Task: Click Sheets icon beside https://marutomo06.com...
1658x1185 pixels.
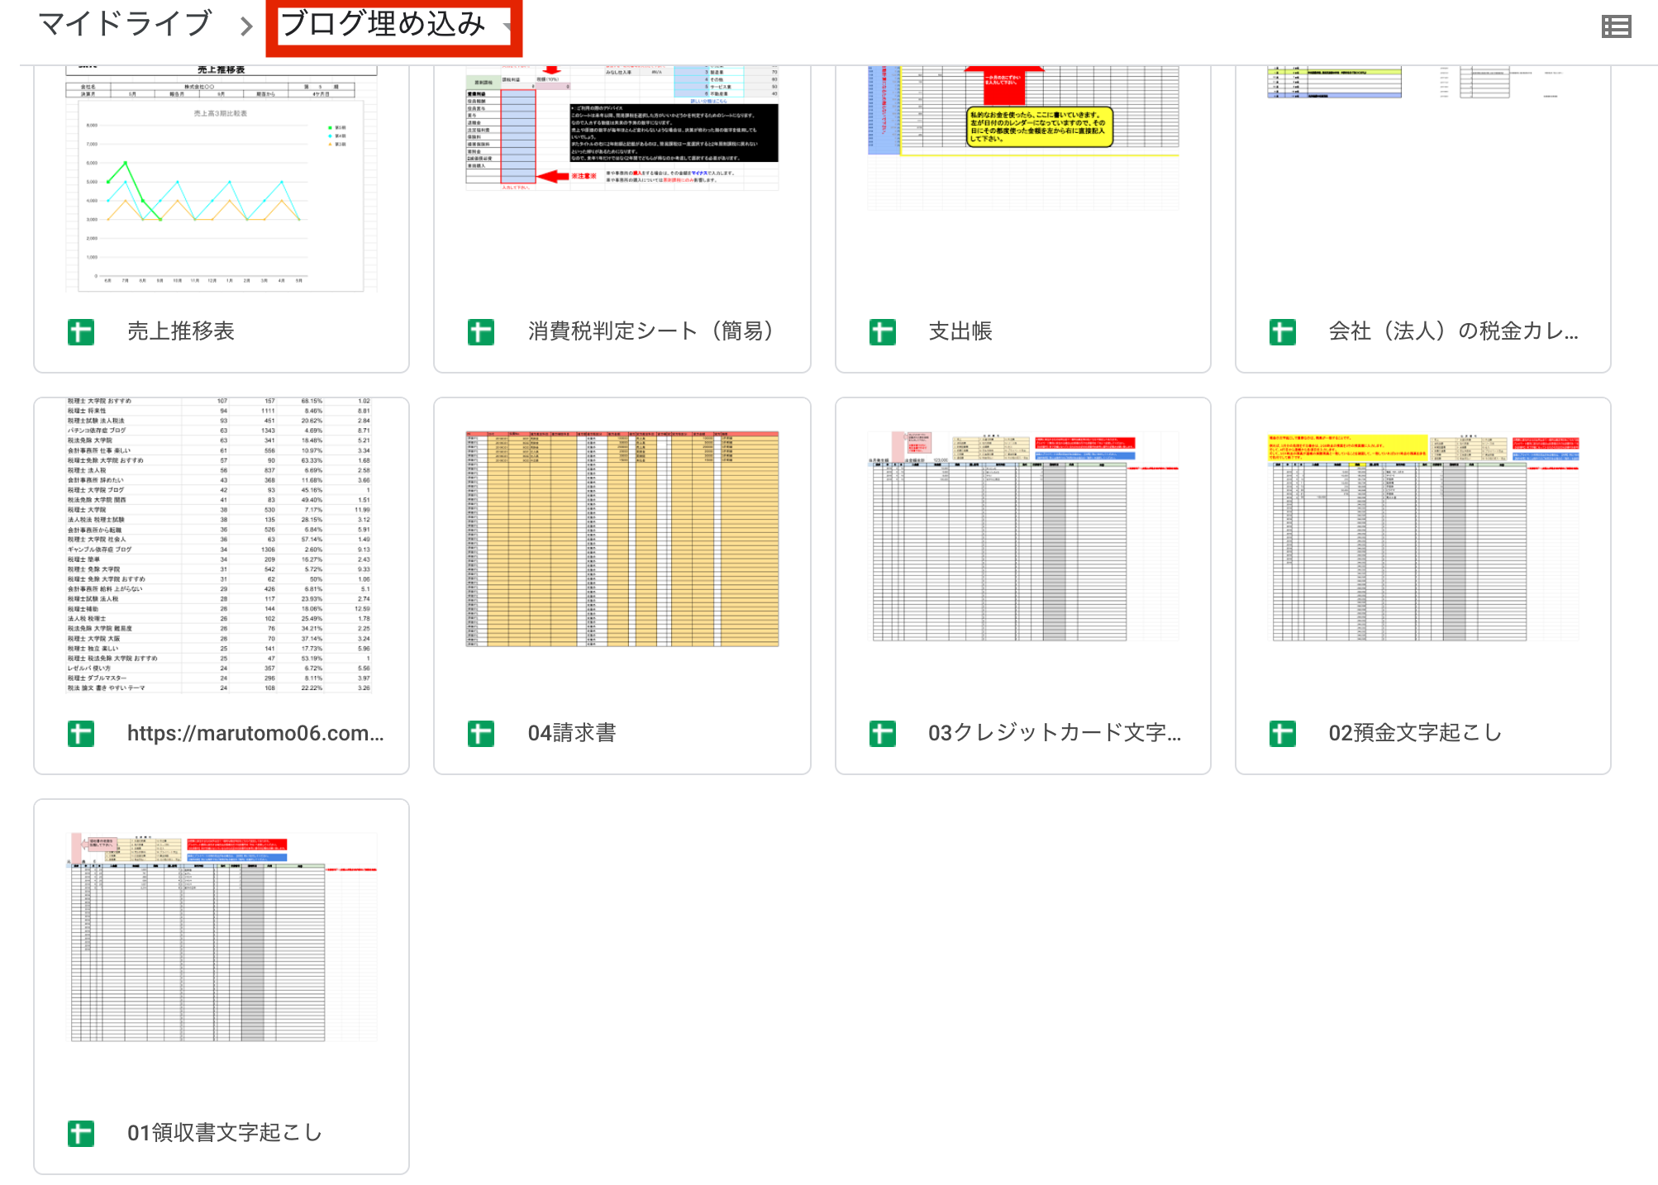Action: [x=81, y=734]
